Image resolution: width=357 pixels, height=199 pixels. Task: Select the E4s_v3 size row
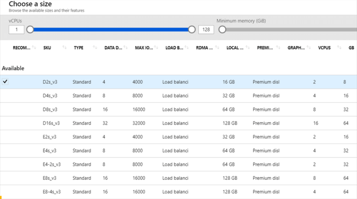[178, 151]
